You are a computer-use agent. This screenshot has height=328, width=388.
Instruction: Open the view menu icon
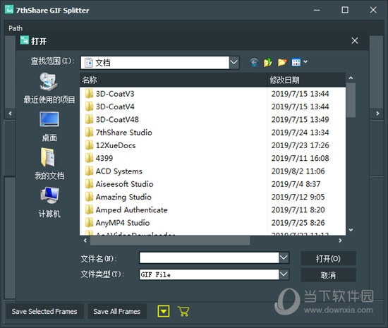[299, 62]
